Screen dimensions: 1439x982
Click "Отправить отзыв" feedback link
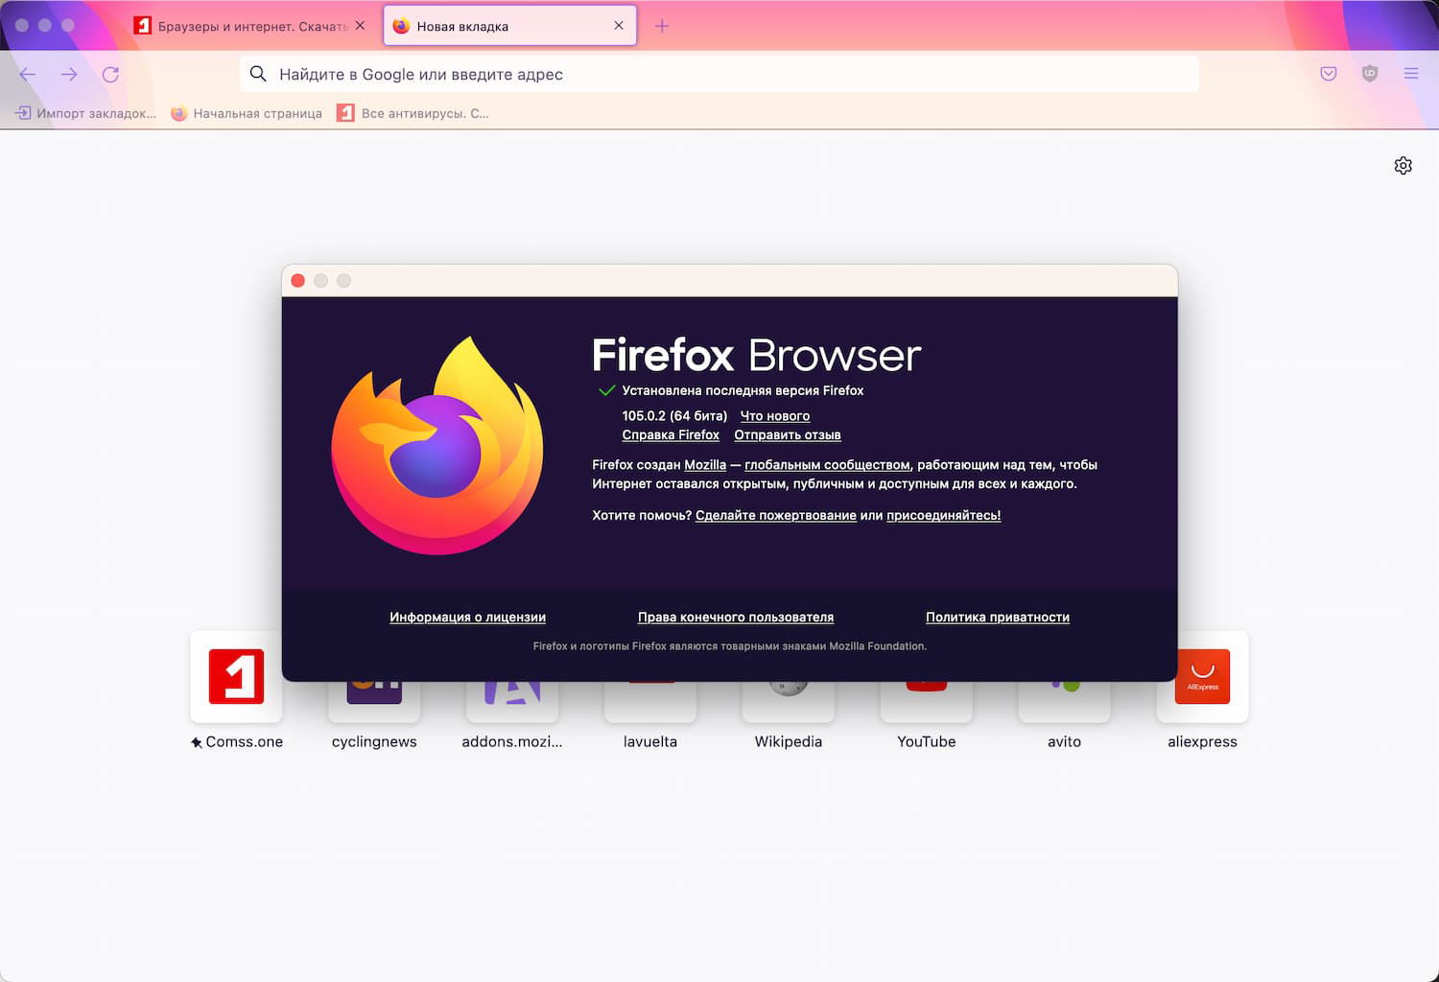tap(788, 435)
